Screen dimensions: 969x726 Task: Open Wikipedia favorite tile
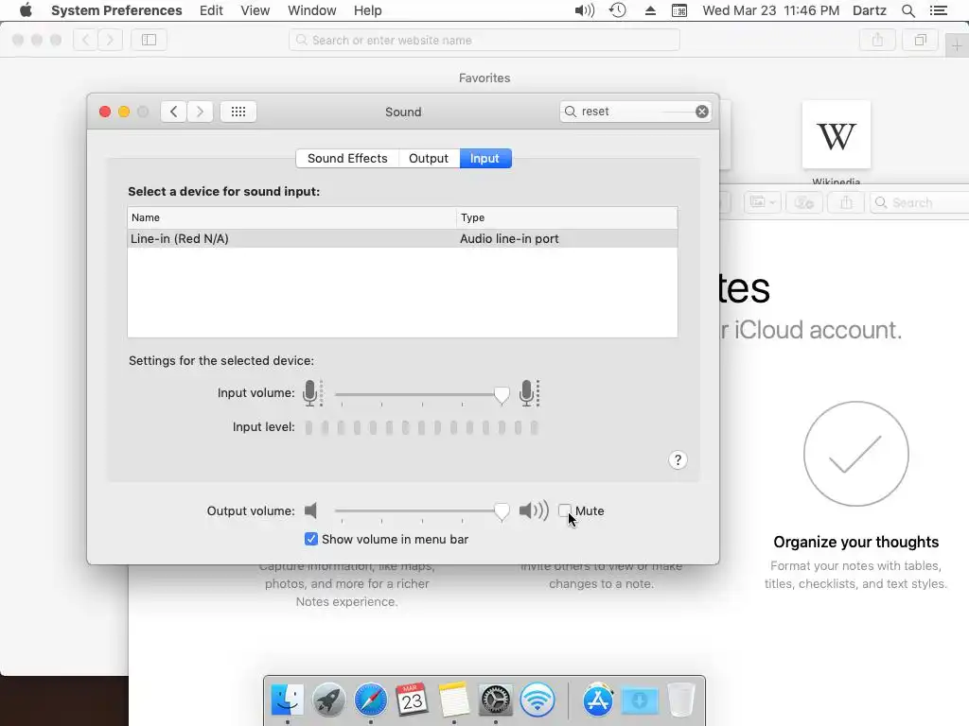coord(837,135)
